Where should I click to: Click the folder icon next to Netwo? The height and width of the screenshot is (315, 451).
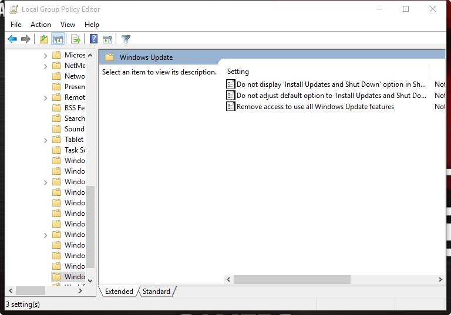pos(56,76)
